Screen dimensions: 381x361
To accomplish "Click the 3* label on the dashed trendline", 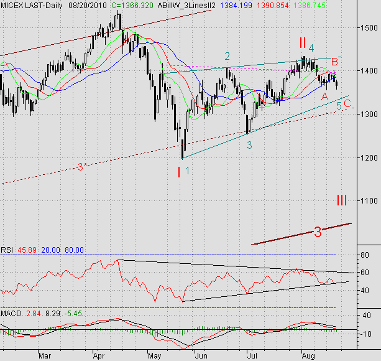I will point(83,167).
